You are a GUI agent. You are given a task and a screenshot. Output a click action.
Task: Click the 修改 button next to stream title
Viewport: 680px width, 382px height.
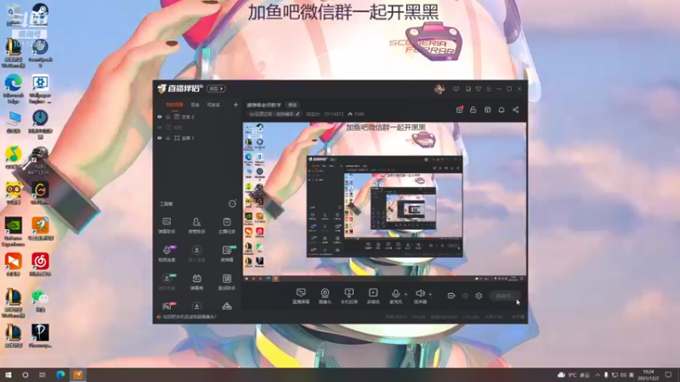pos(292,104)
